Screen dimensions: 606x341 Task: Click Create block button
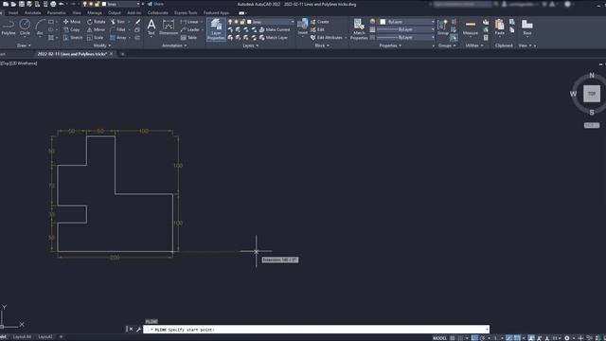point(320,22)
